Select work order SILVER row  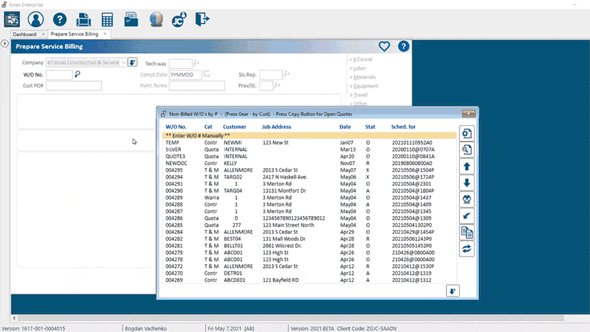(309, 150)
